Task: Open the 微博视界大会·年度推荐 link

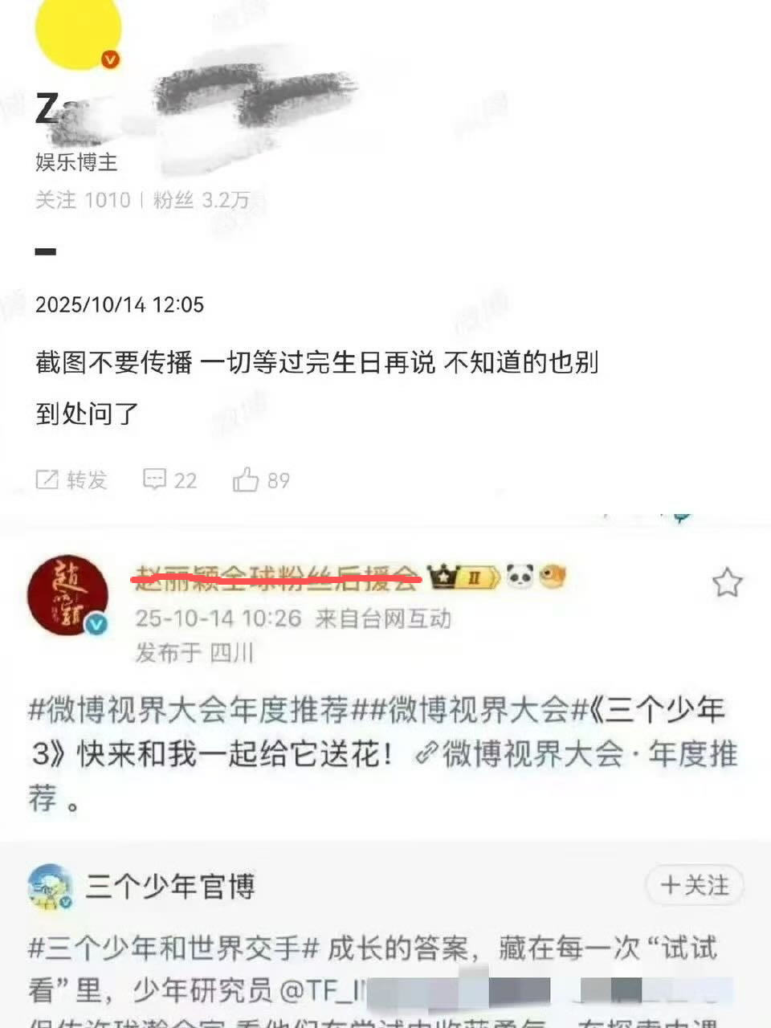Action: pos(577,754)
